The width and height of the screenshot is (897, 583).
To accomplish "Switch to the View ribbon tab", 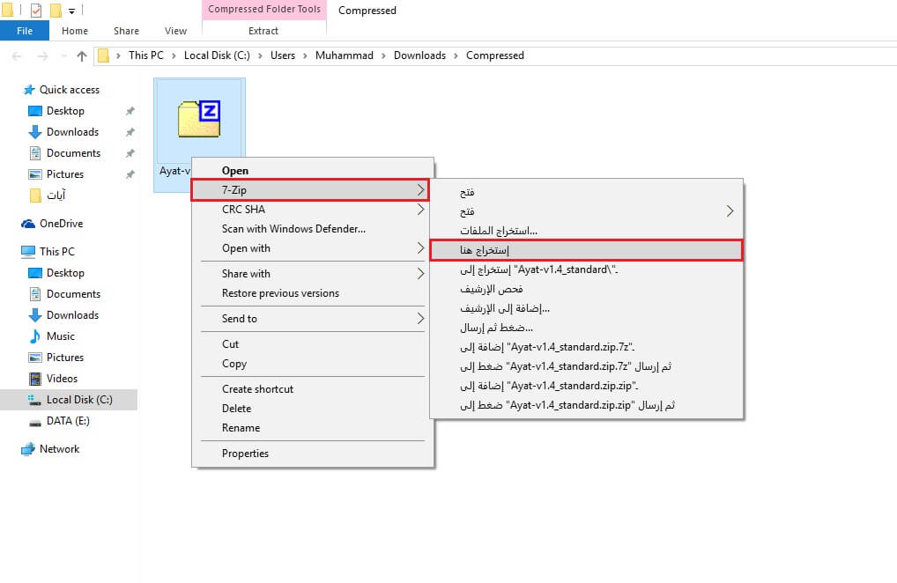I will pos(175,31).
